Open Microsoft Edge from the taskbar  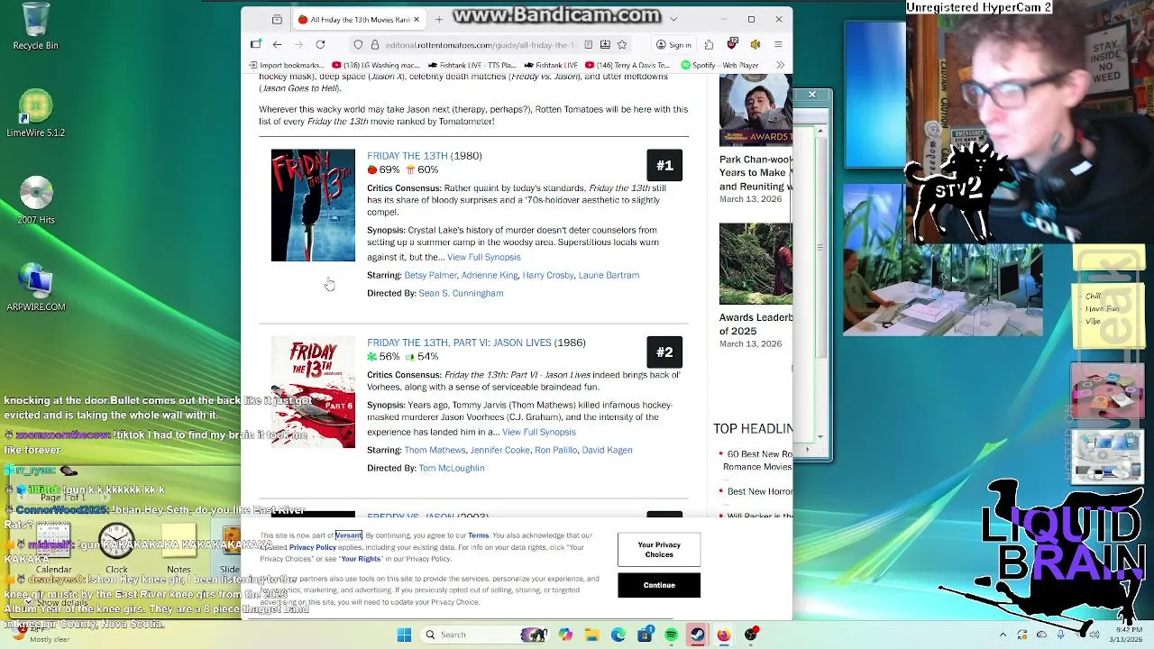(x=618, y=635)
